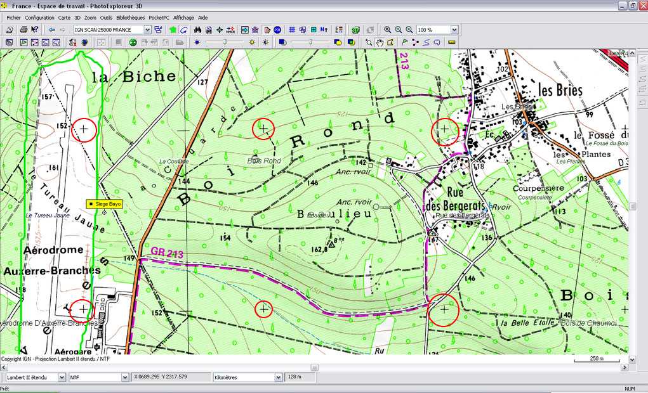The image size is (648, 393).
Task: Click the dark sun contrast icon
Action: (x=266, y=42)
